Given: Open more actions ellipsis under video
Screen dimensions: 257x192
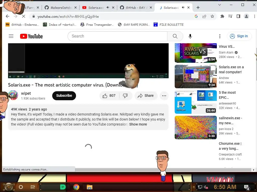Looking at the screenshot, I should [x=164, y=96].
